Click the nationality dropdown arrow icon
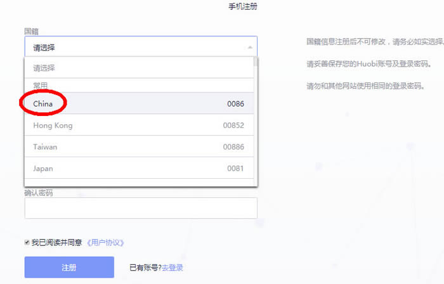Viewport: 444px width, 284px height. coord(250,48)
